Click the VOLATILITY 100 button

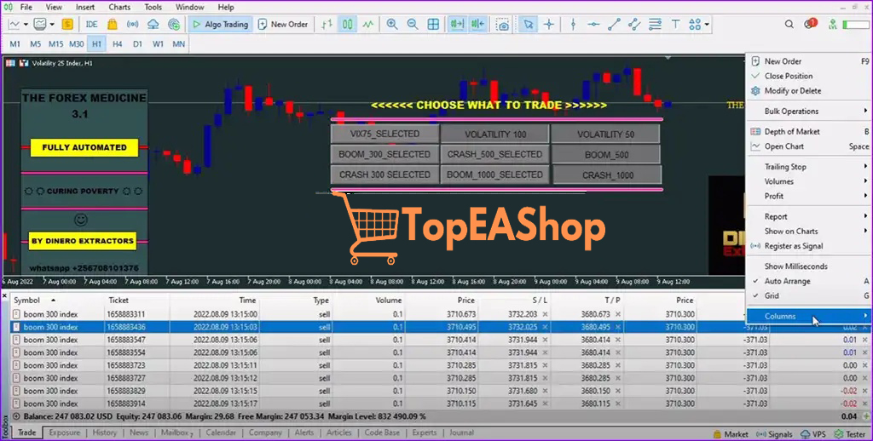495,134
